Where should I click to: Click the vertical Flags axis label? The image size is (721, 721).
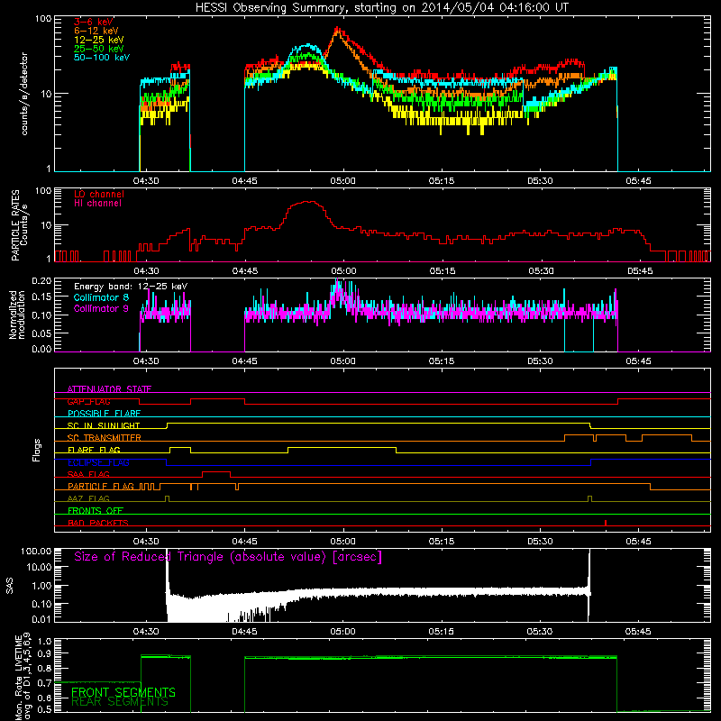pyautogui.click(x=37, y=451)
